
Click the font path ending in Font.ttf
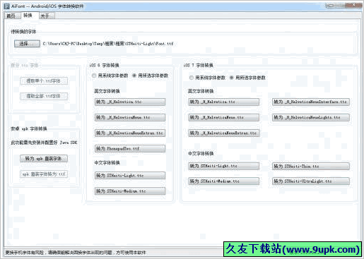coord(108,44)
